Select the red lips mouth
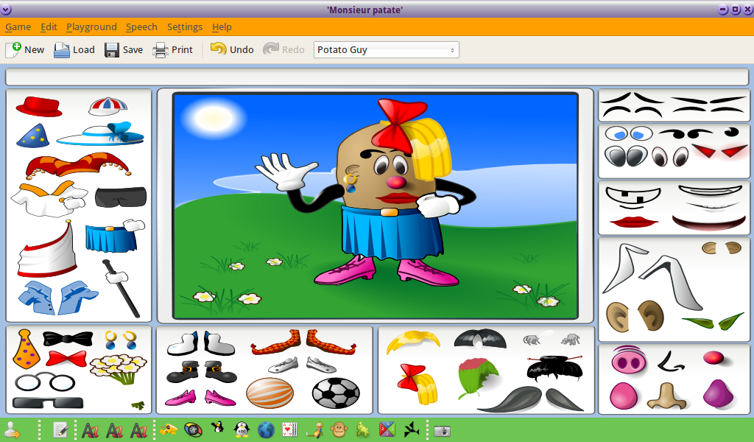754x442 pixels. (634, 222)
